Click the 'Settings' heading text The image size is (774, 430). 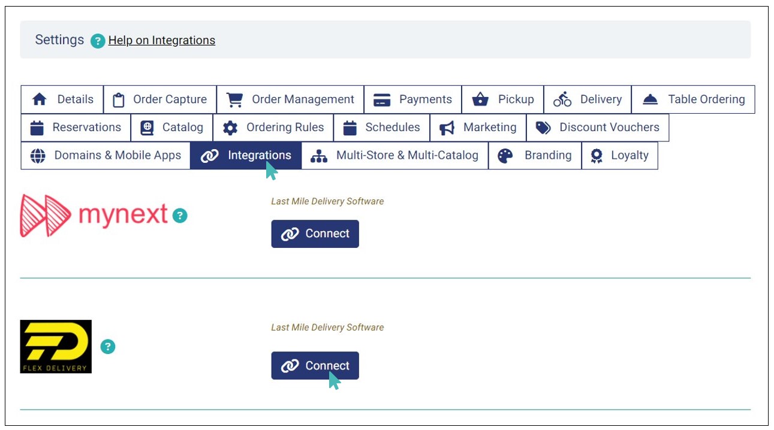point(59,40)
